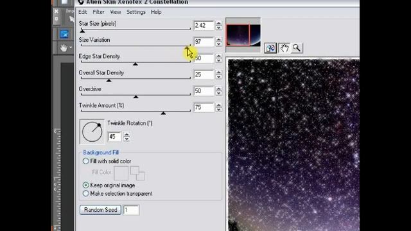Click the Twinkle Rotation value field
This screenshot has height=231, width=411.
pyautogui.click(x=114, y=137)
